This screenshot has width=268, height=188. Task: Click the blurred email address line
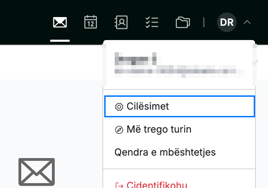pos(179,71)
